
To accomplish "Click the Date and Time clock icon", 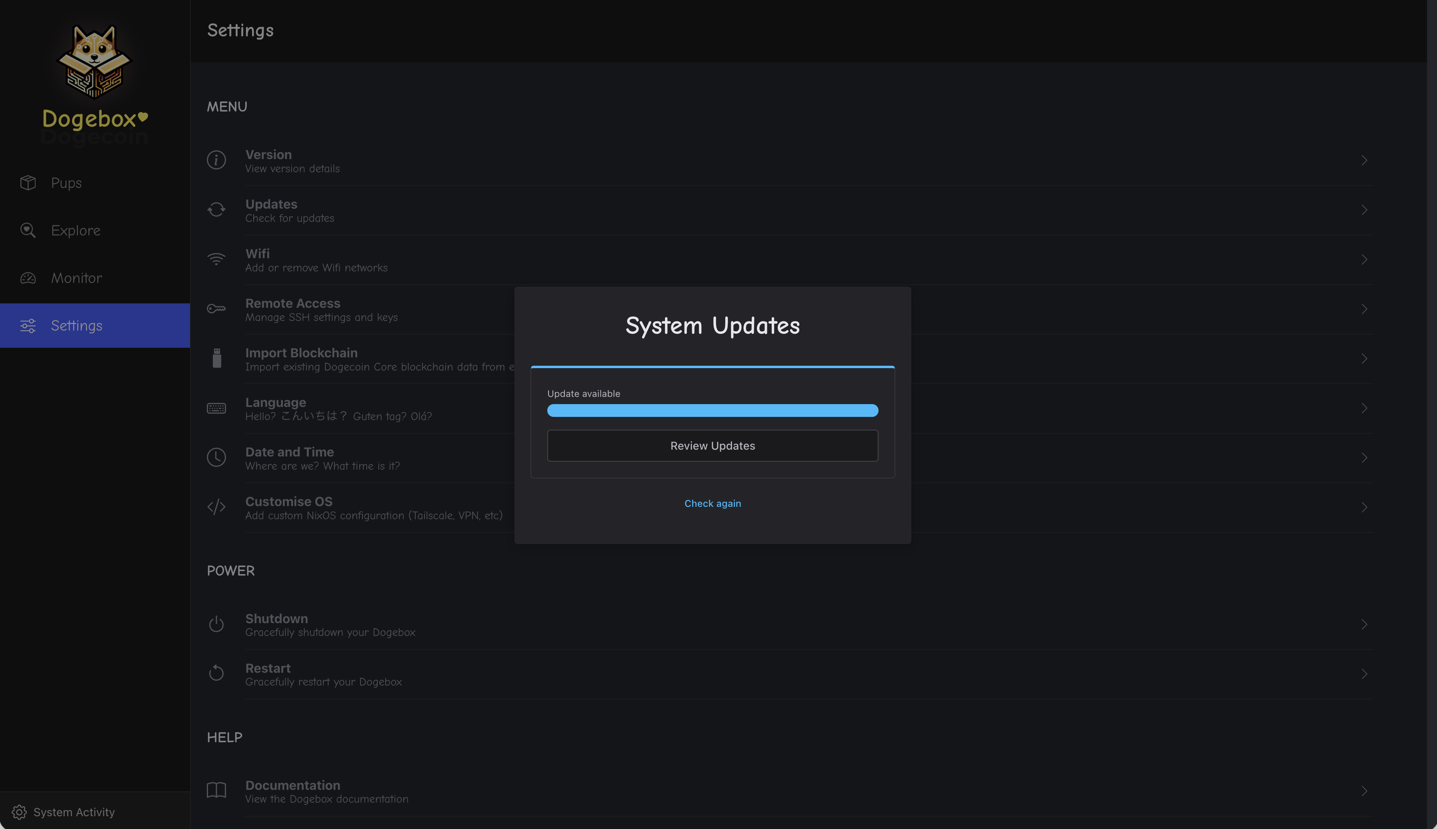I will [x=216, y=457].
